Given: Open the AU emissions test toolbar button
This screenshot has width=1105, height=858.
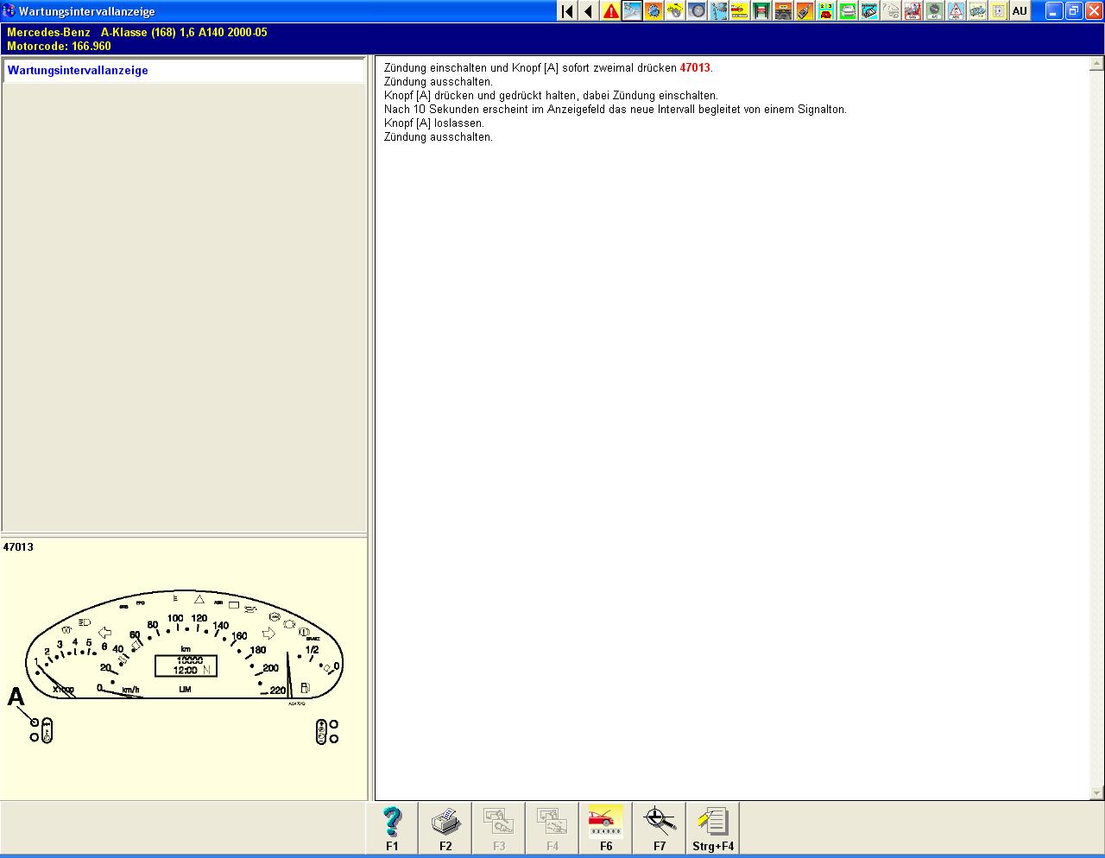Looking at the screenshot, I should click(x=1020, y=11).
